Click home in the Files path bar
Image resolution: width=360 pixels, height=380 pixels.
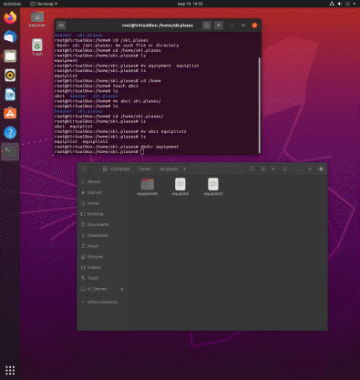pos(145,169)
